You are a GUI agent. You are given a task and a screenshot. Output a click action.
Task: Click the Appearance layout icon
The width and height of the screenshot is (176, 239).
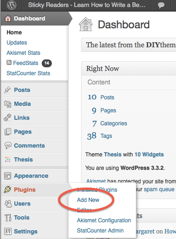pyautogui.click(x=8, y=176)
